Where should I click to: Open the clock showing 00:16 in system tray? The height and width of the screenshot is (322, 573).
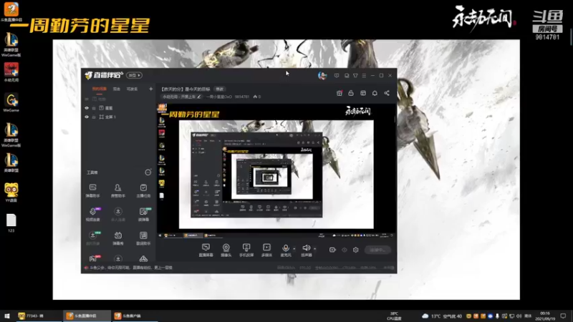pos(545,316)
